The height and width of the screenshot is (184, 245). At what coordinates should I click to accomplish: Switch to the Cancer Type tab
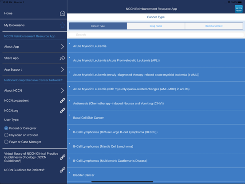pos(98,26)
